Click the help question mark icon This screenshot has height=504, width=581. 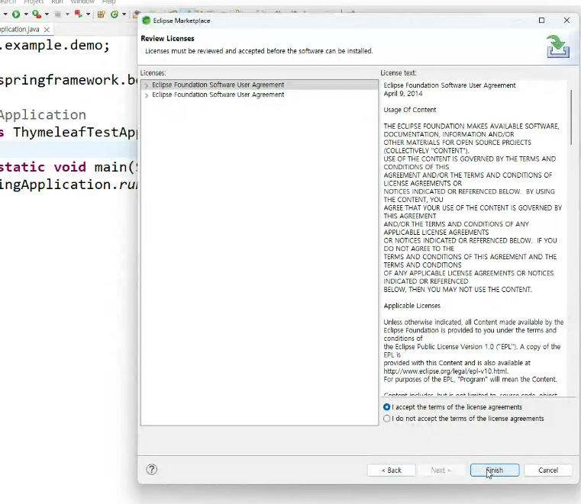(152, 470)
